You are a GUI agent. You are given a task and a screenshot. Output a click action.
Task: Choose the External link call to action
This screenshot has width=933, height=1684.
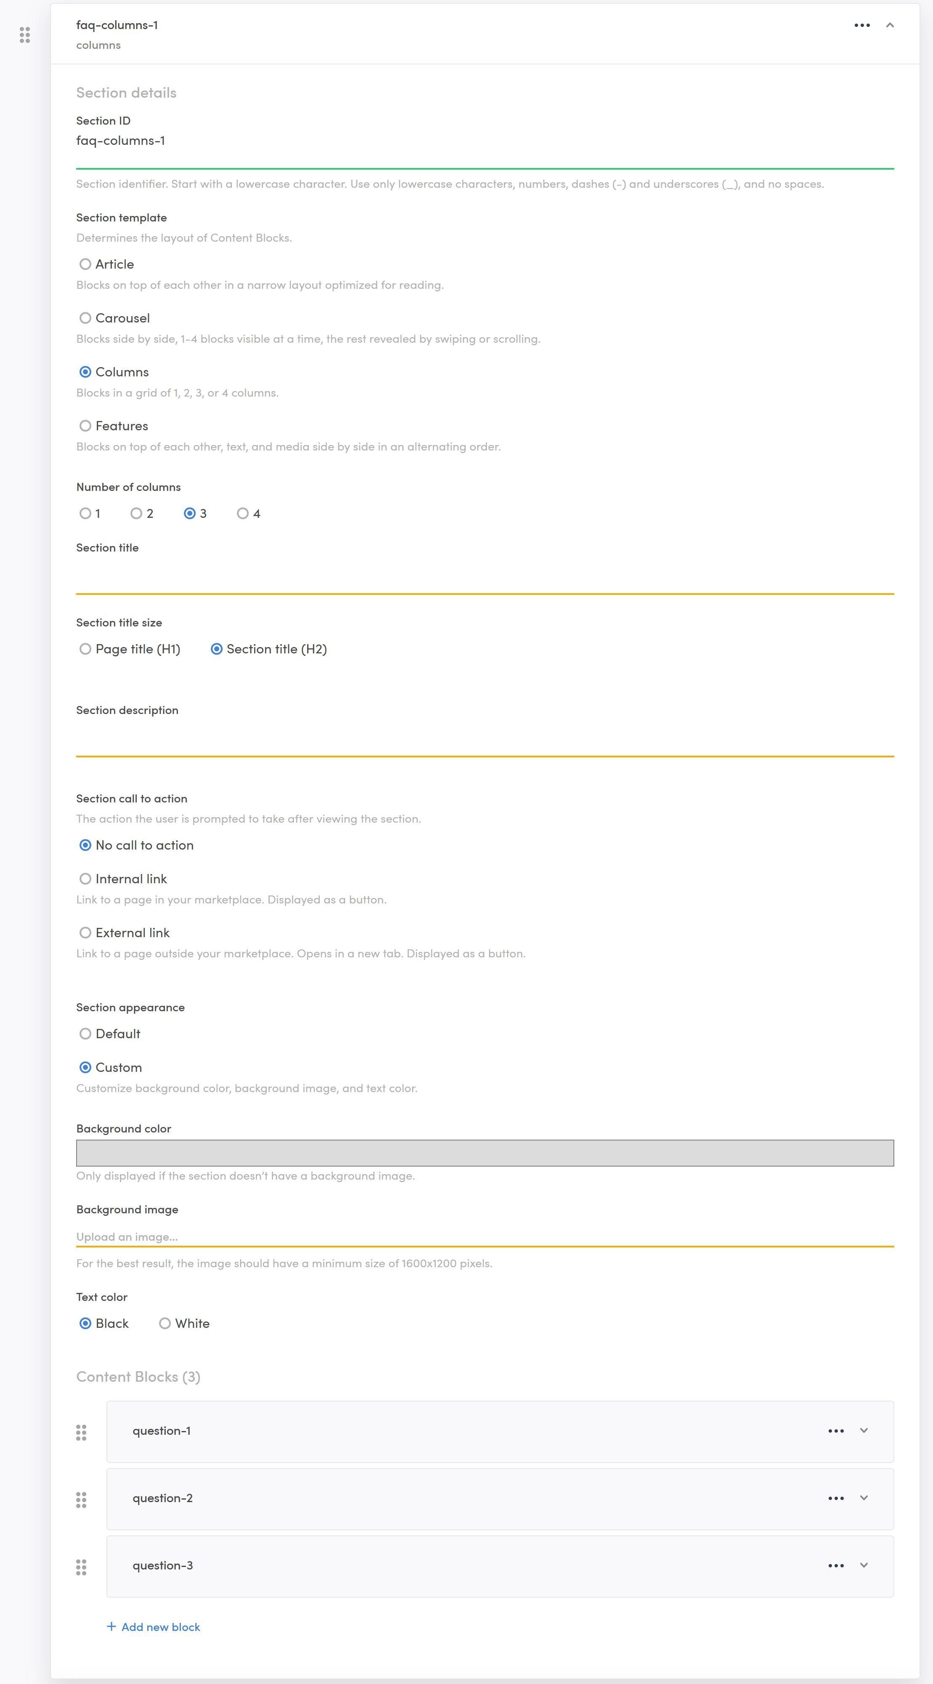coord(85,933)
